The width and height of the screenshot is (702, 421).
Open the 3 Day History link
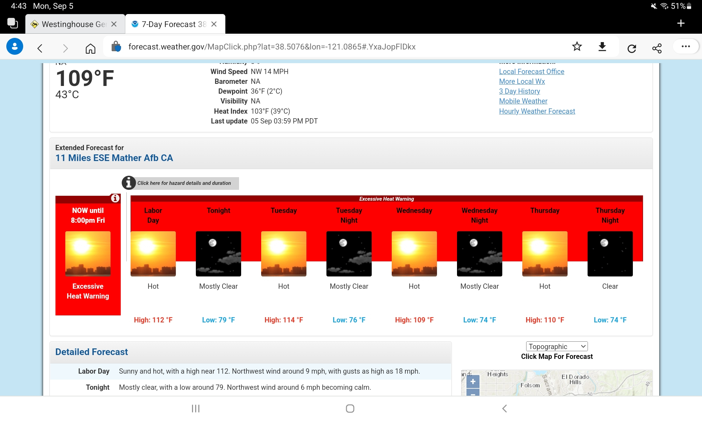(x=519, y=91)
